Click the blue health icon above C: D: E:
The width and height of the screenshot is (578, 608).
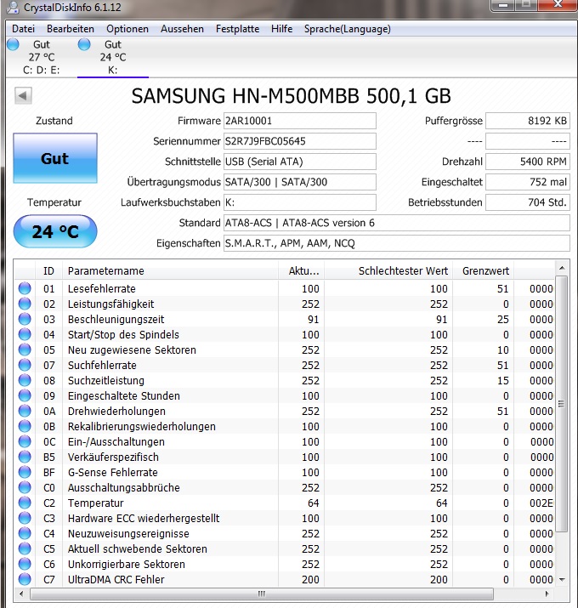(x=13, y=44)
